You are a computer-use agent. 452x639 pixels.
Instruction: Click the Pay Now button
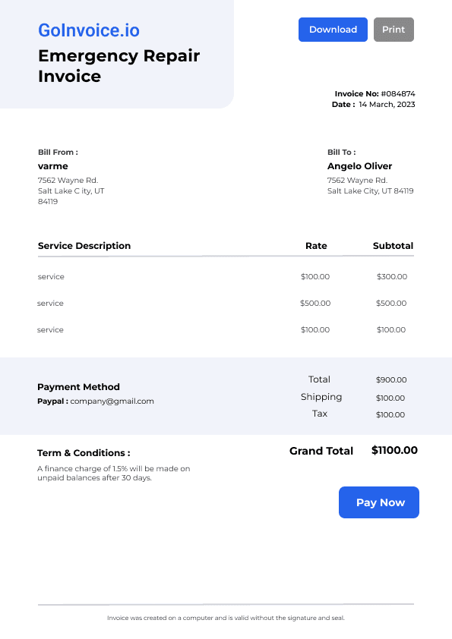coord(379,502)
